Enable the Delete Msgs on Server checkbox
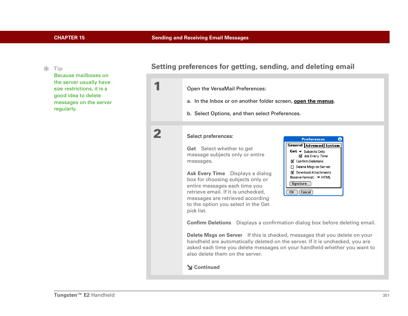 [292, 167]
